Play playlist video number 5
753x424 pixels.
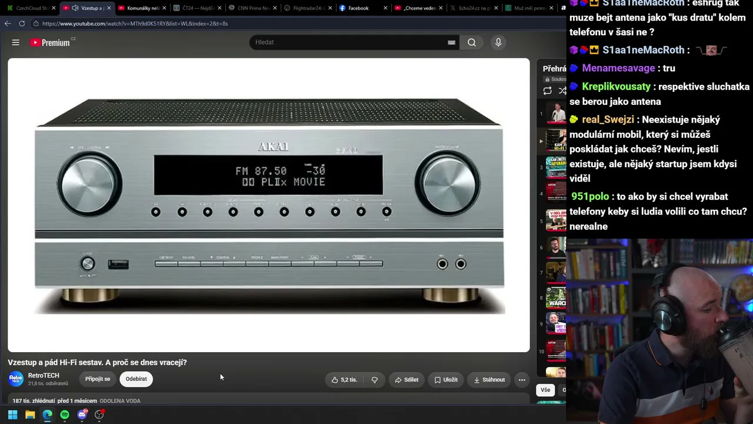(556, 221)
